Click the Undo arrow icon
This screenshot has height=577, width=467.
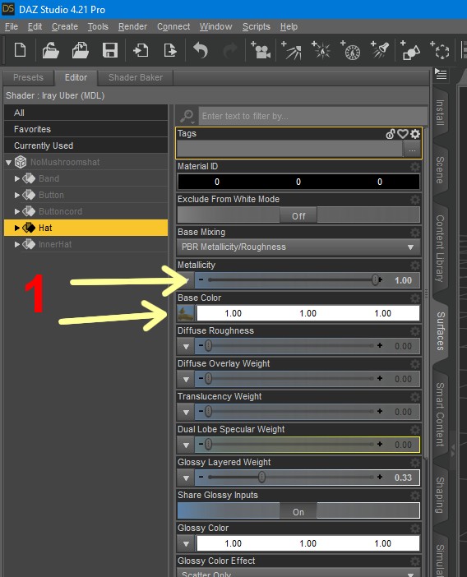point(201,50)
